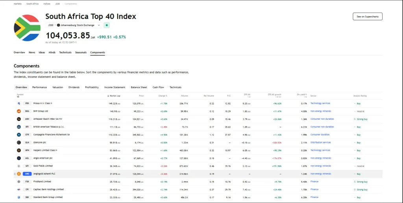Click the Standard Bank shield logo icon

(x=19, y=197)
